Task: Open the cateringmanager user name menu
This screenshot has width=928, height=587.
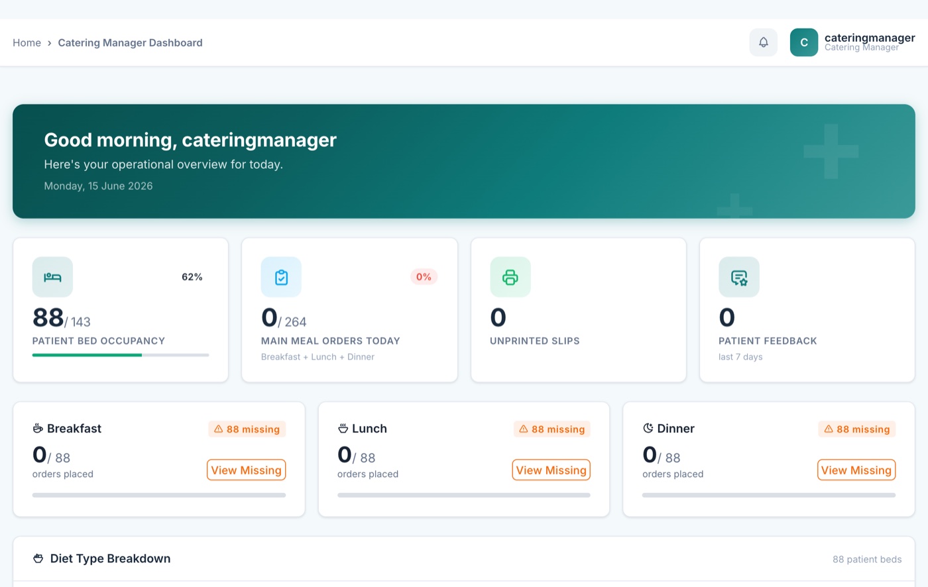Action: [x=870, y=38]
